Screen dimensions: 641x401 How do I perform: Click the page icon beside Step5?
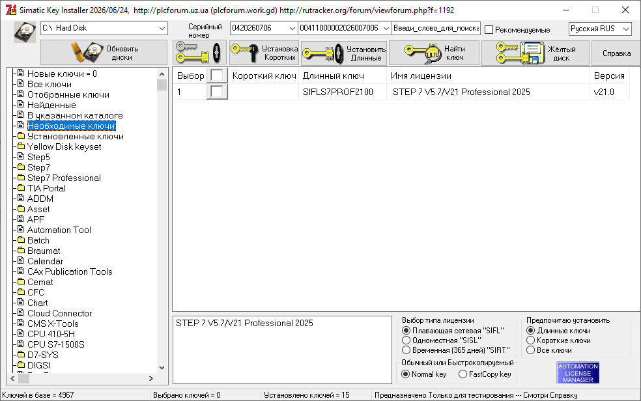21,157
